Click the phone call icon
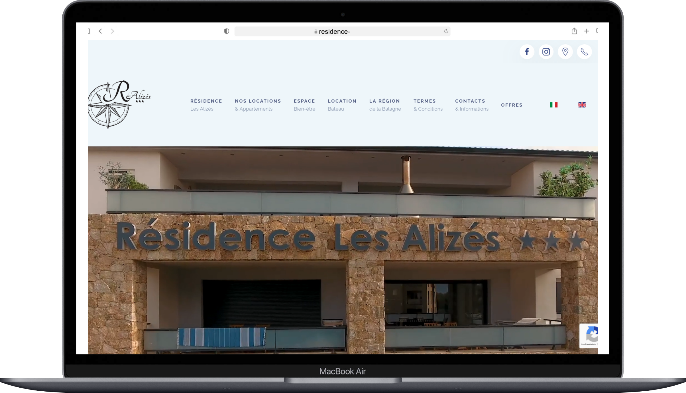The width and height of the screenshot is (686, 393). [x=584, y=52]
